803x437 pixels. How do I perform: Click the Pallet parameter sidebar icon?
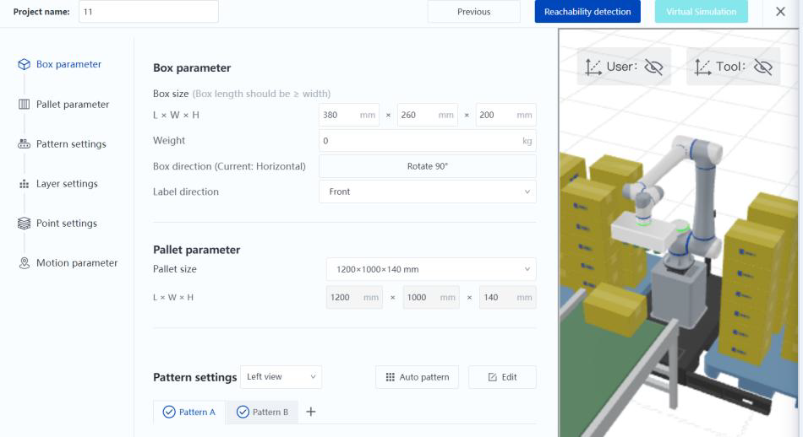pyautogui.click(x=24, y=105)
